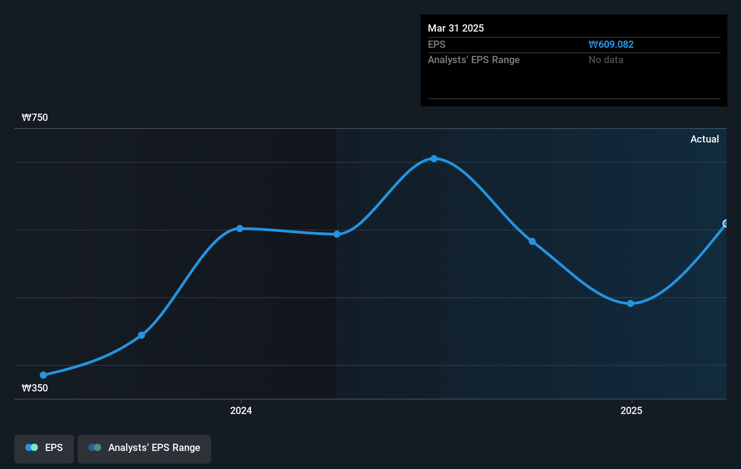
Task: Toggle the Analysts' EPS Range legend
Action: pos(144,449)
